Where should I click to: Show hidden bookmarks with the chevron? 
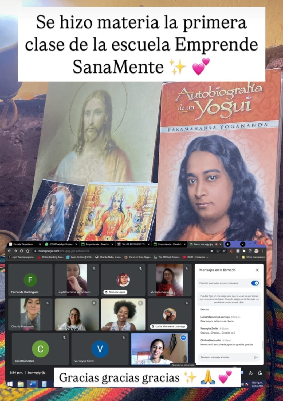click(x=237, y=257)
